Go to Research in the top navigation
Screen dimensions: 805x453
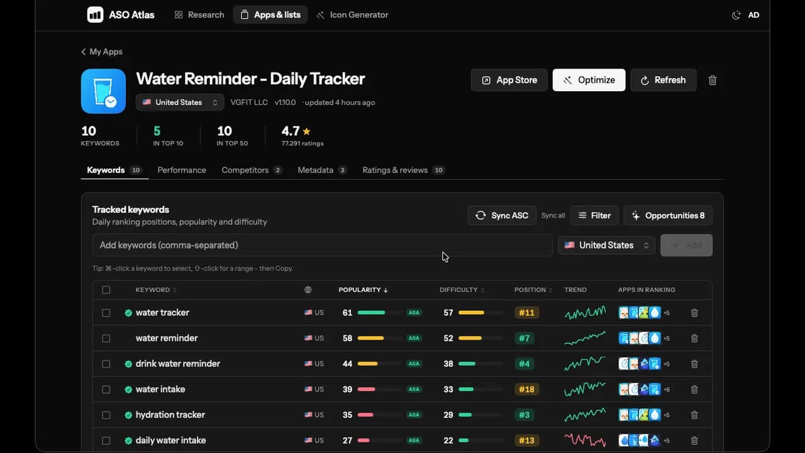[x=199, y=14]
